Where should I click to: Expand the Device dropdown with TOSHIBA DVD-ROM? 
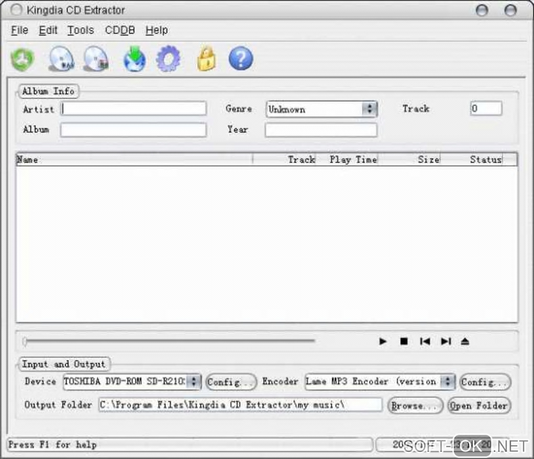pos(132,382)
